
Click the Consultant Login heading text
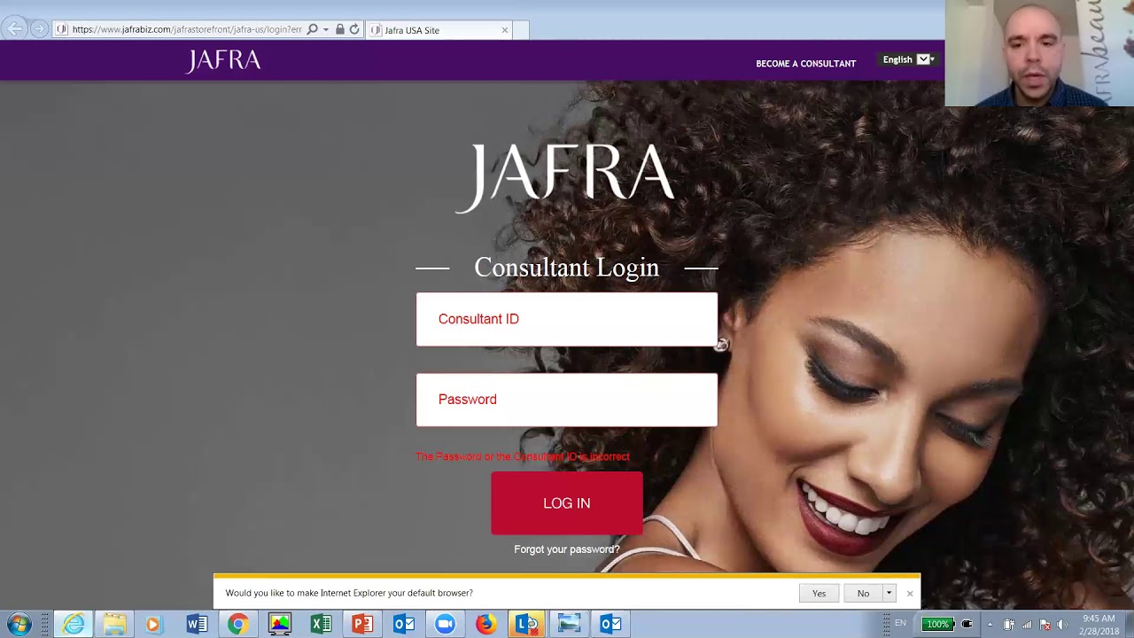pyautogui.click(x=567, y=267)
